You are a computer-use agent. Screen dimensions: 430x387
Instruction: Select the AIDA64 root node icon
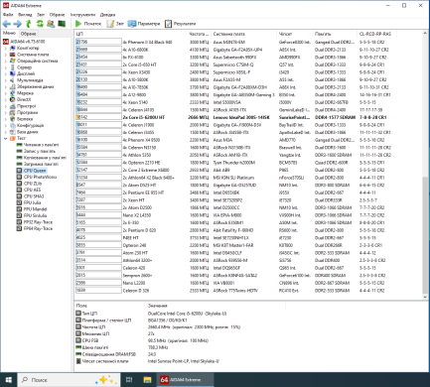(x=6, y=42)
